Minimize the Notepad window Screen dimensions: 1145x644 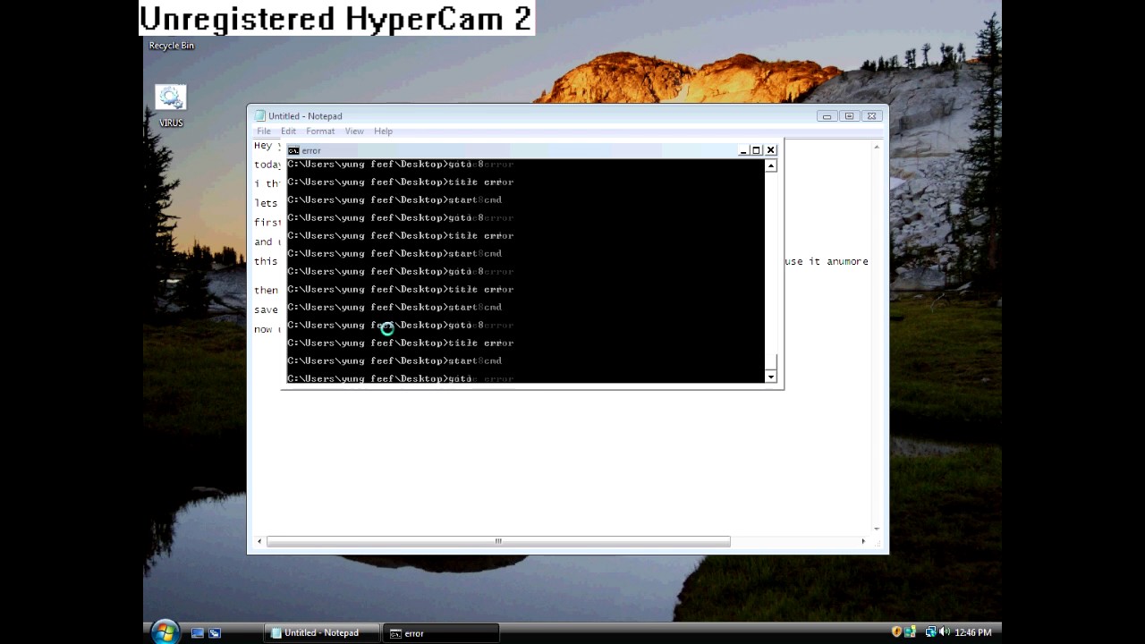click(827, 116)
